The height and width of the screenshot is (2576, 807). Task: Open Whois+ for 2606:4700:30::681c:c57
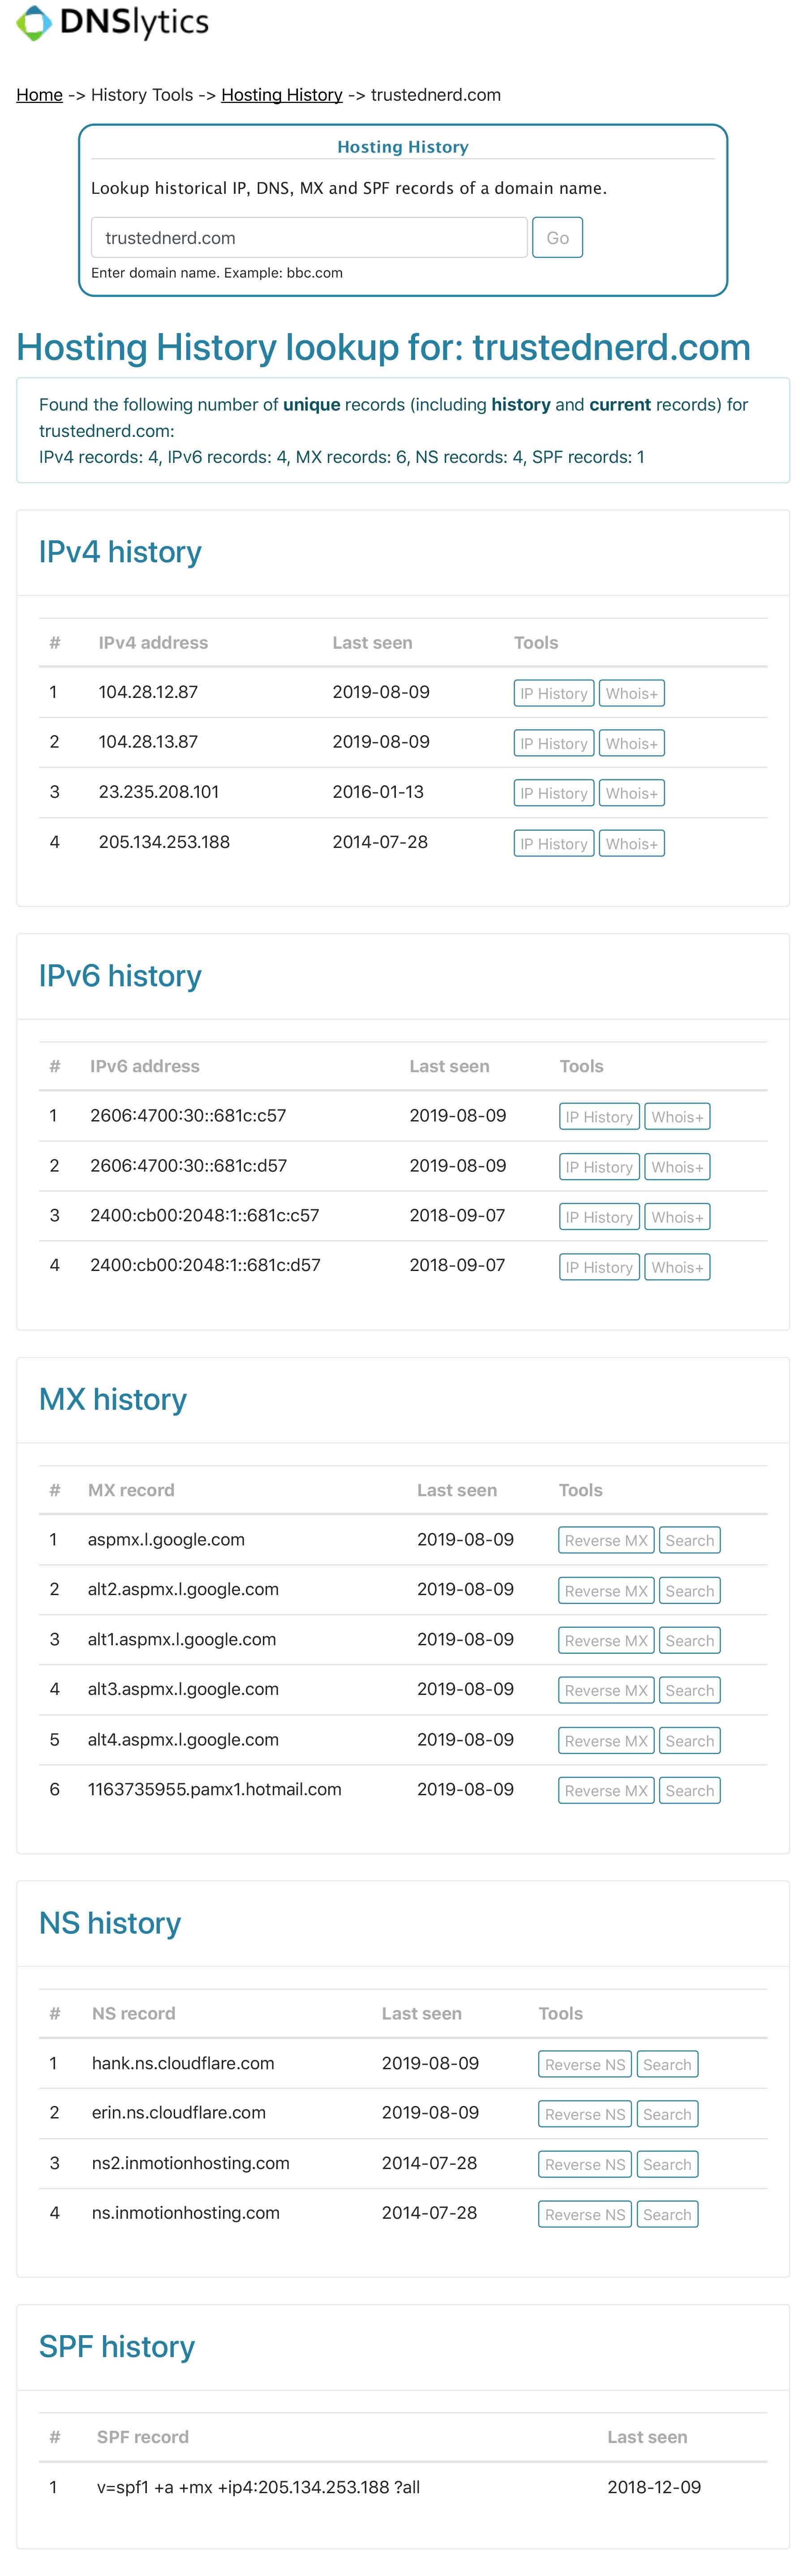(677, 1117)
